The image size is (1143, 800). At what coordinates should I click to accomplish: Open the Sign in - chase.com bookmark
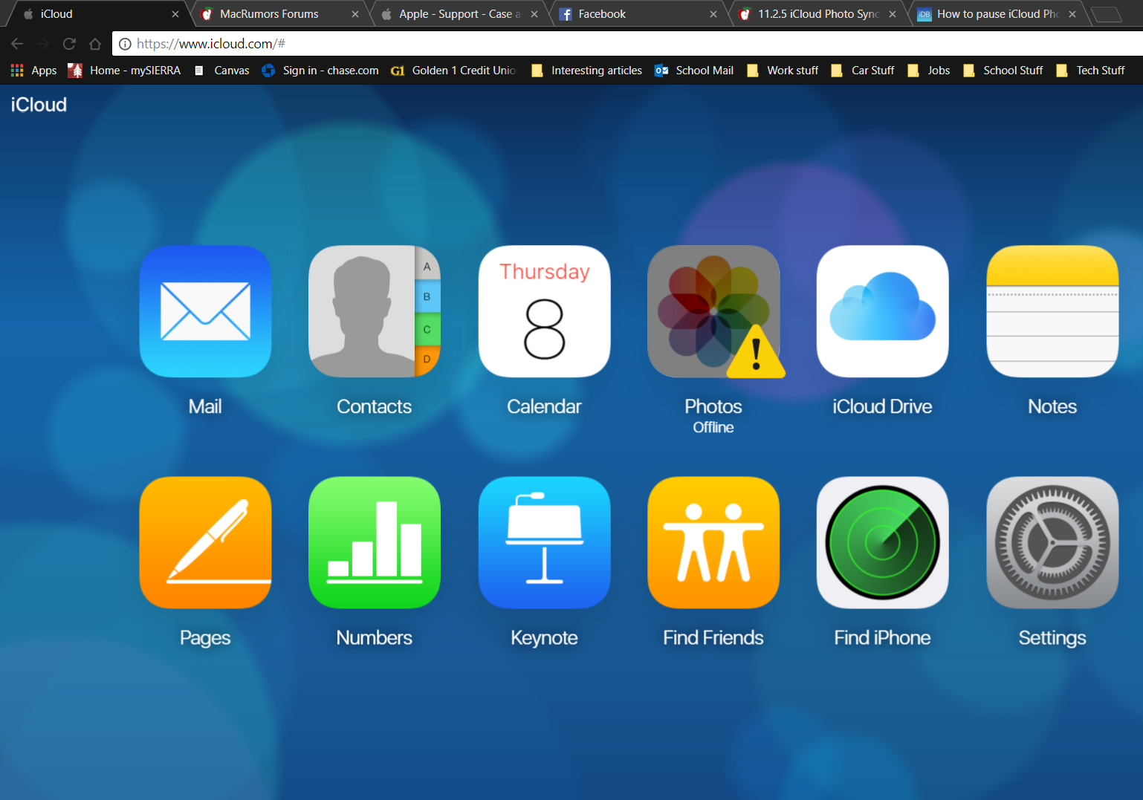coord(320,71)
